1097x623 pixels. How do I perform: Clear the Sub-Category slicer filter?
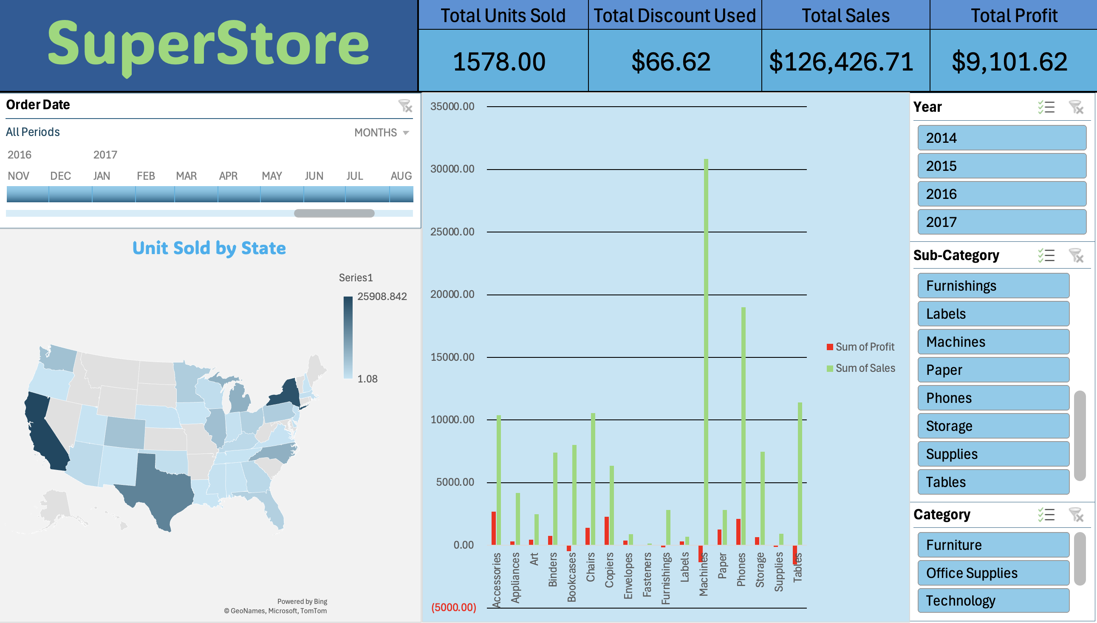tap(1076, 255)
